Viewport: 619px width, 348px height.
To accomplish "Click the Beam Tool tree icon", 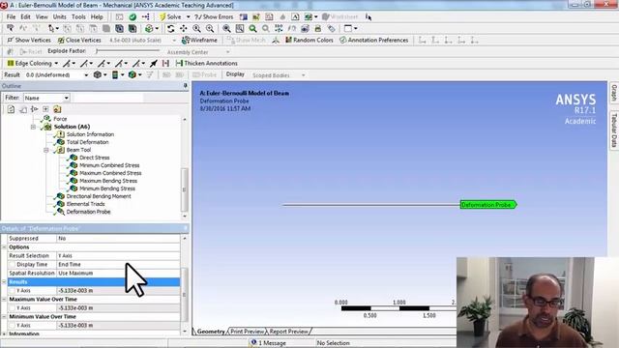I will (x=60, y=150).
